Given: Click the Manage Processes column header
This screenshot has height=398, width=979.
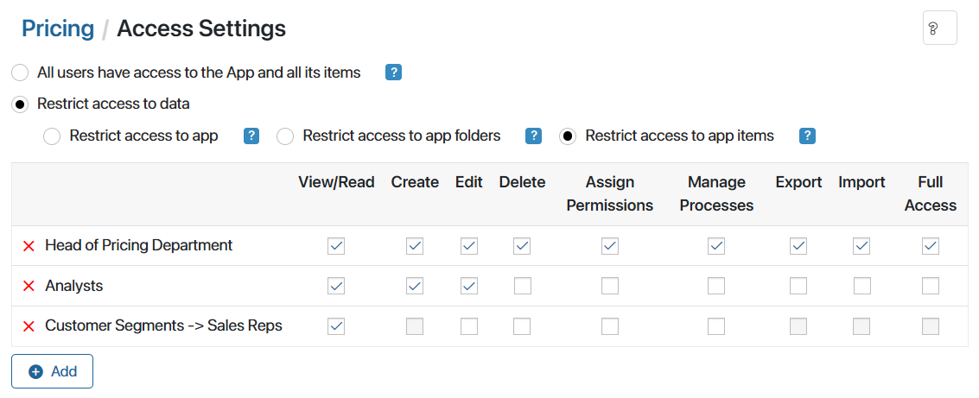Looking at the screenshot, I should click(717, 193).
